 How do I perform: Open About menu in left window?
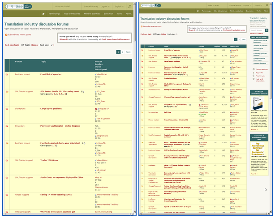point(129,14)
